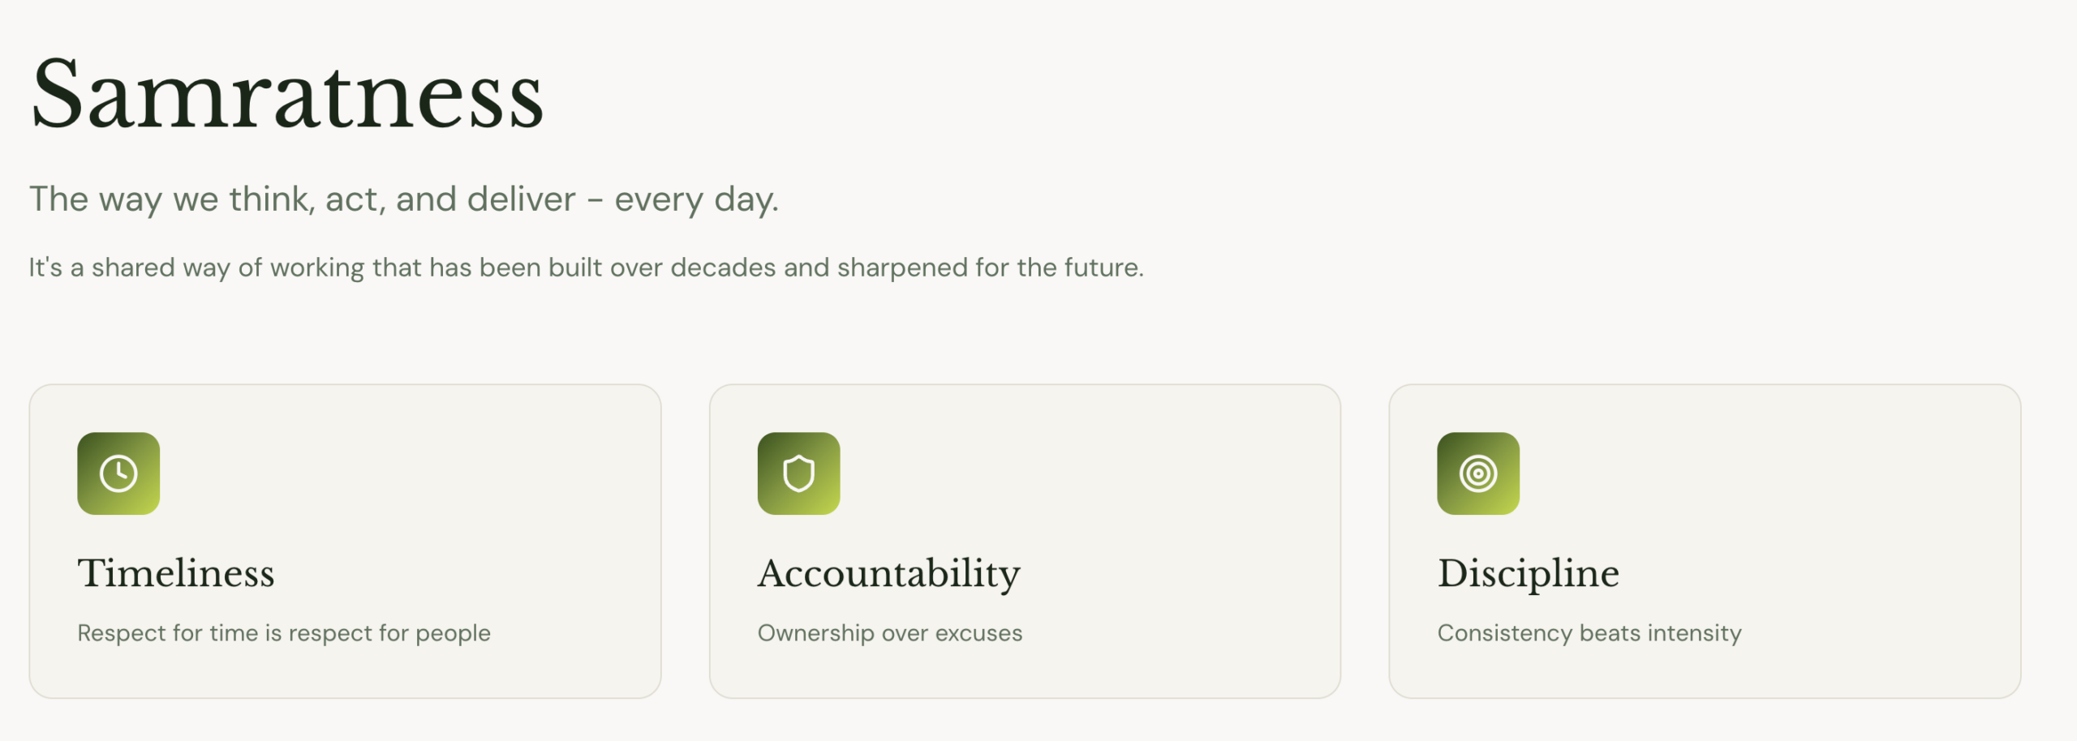Viewport: 2077px width, 741px height.
Task: Click the sentence 'It's a shared way of working'
Action: coord(586,268)
